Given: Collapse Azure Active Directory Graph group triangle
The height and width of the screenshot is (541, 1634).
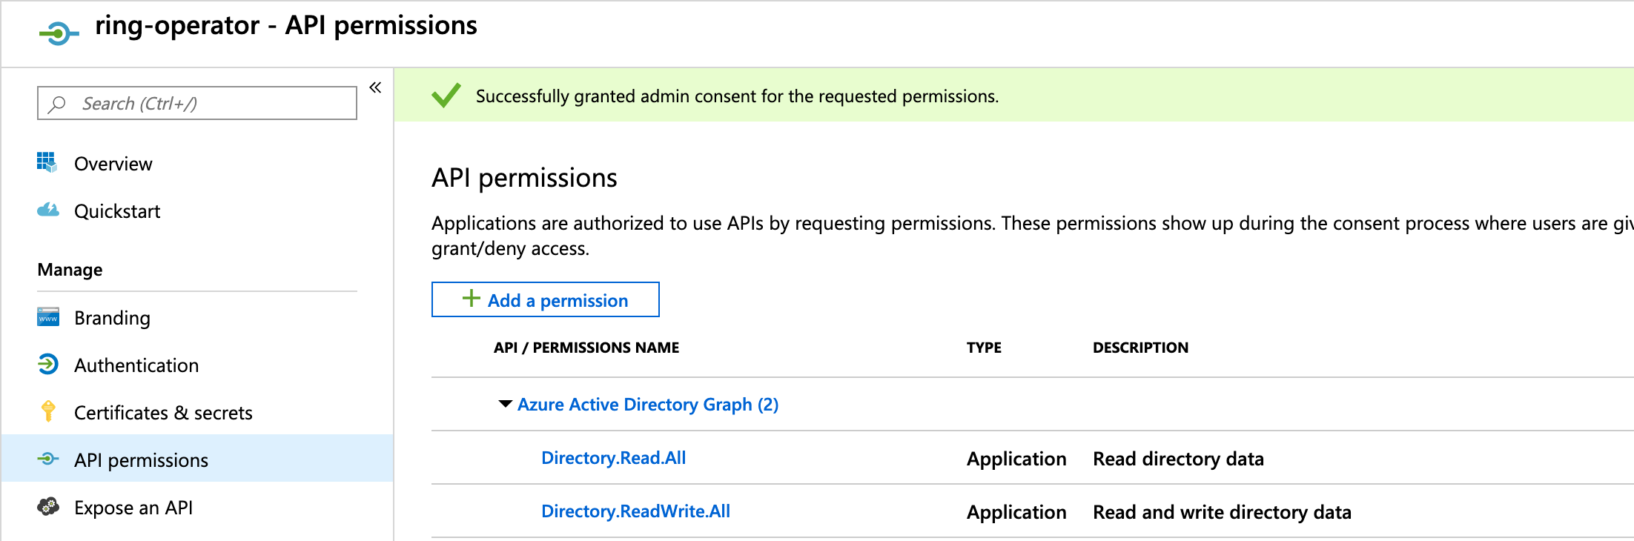Looking at the screenshot, I should coord(506,404).
